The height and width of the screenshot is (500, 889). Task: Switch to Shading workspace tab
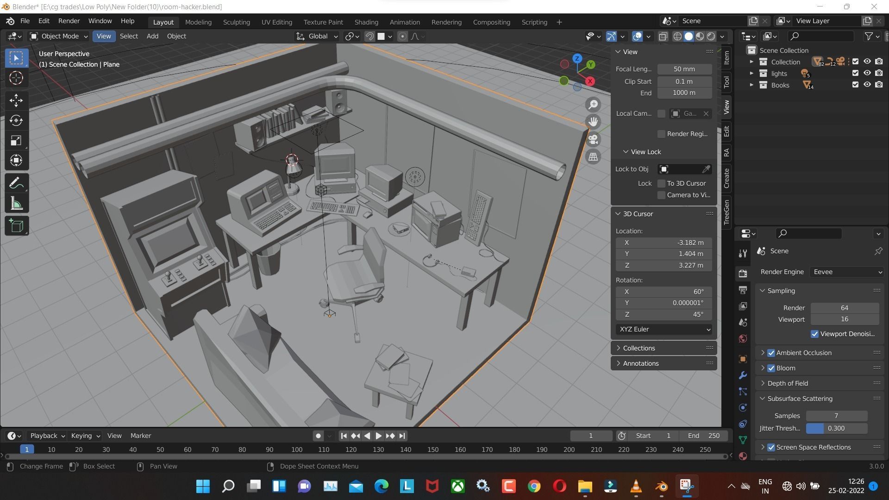366,22
